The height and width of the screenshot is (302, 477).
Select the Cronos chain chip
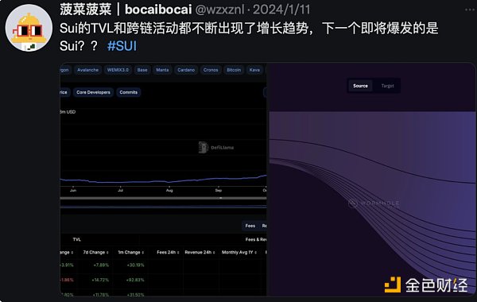point(211,70)
